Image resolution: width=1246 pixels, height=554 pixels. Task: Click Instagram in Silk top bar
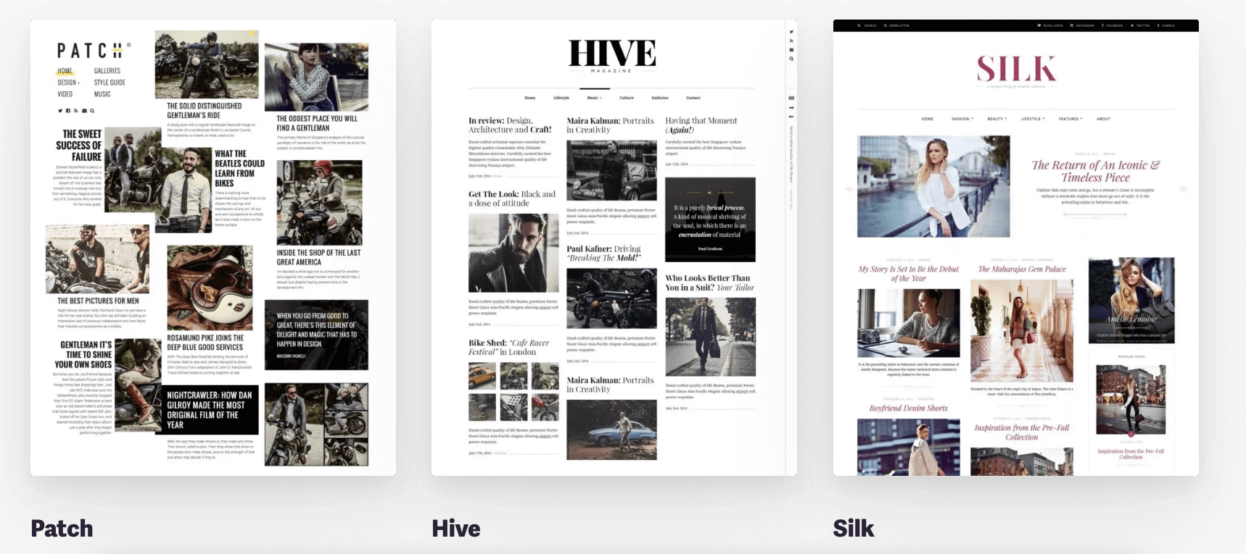tap(1082, 25)
